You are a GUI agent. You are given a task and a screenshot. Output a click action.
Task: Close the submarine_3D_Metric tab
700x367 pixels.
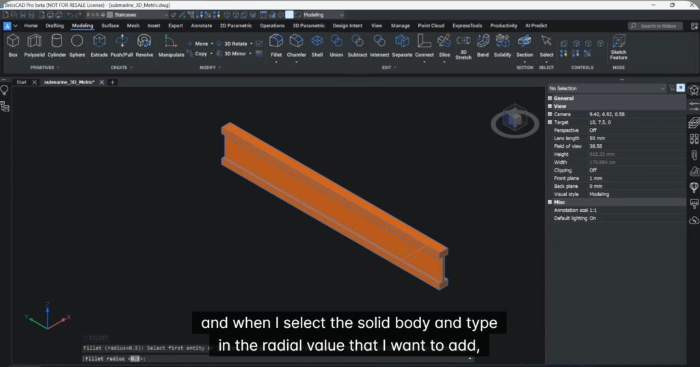click(x=102, y=82)
